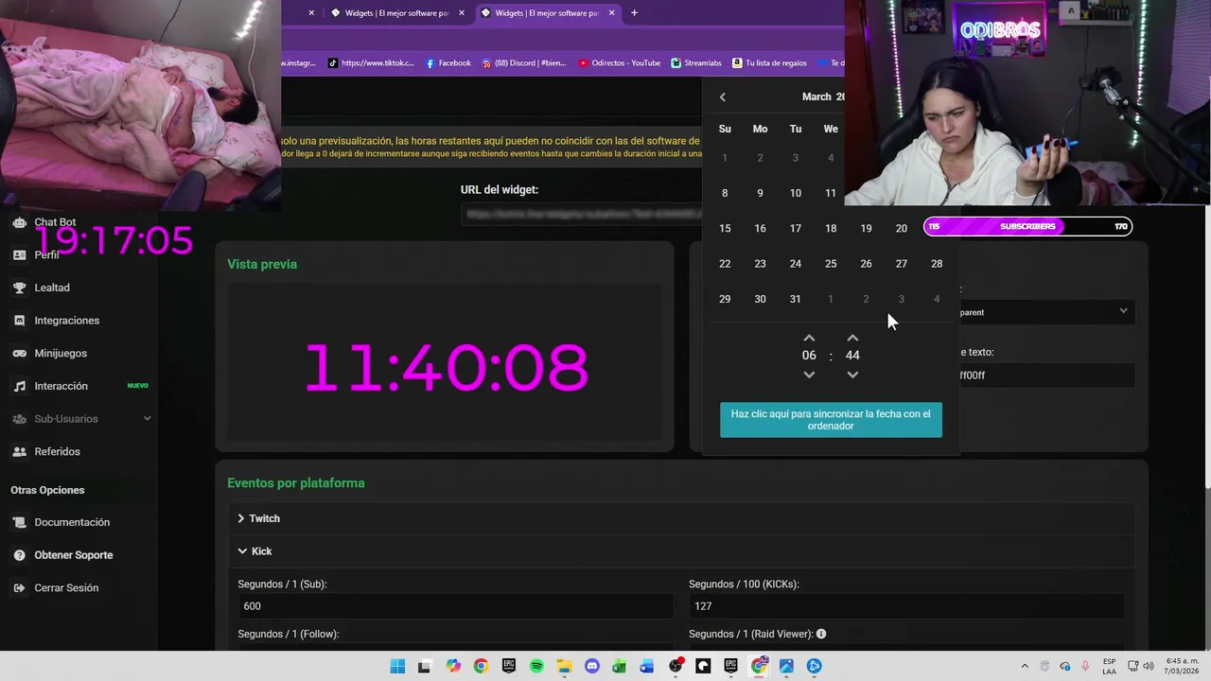This screenshot has width=1211, height=681.
Task: Launch Spotify from the taskbar
Action: pos(536,666)
